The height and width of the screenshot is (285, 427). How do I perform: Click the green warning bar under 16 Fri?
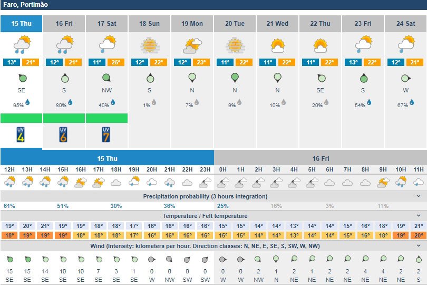click(64, 118)
